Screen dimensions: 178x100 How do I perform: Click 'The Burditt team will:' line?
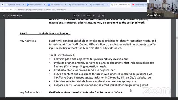[x=62, y=55]
